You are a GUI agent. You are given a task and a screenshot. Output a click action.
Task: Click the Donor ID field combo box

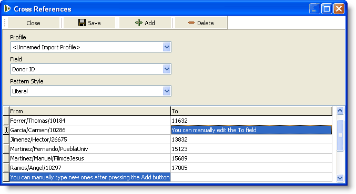(x=91, y=69)
